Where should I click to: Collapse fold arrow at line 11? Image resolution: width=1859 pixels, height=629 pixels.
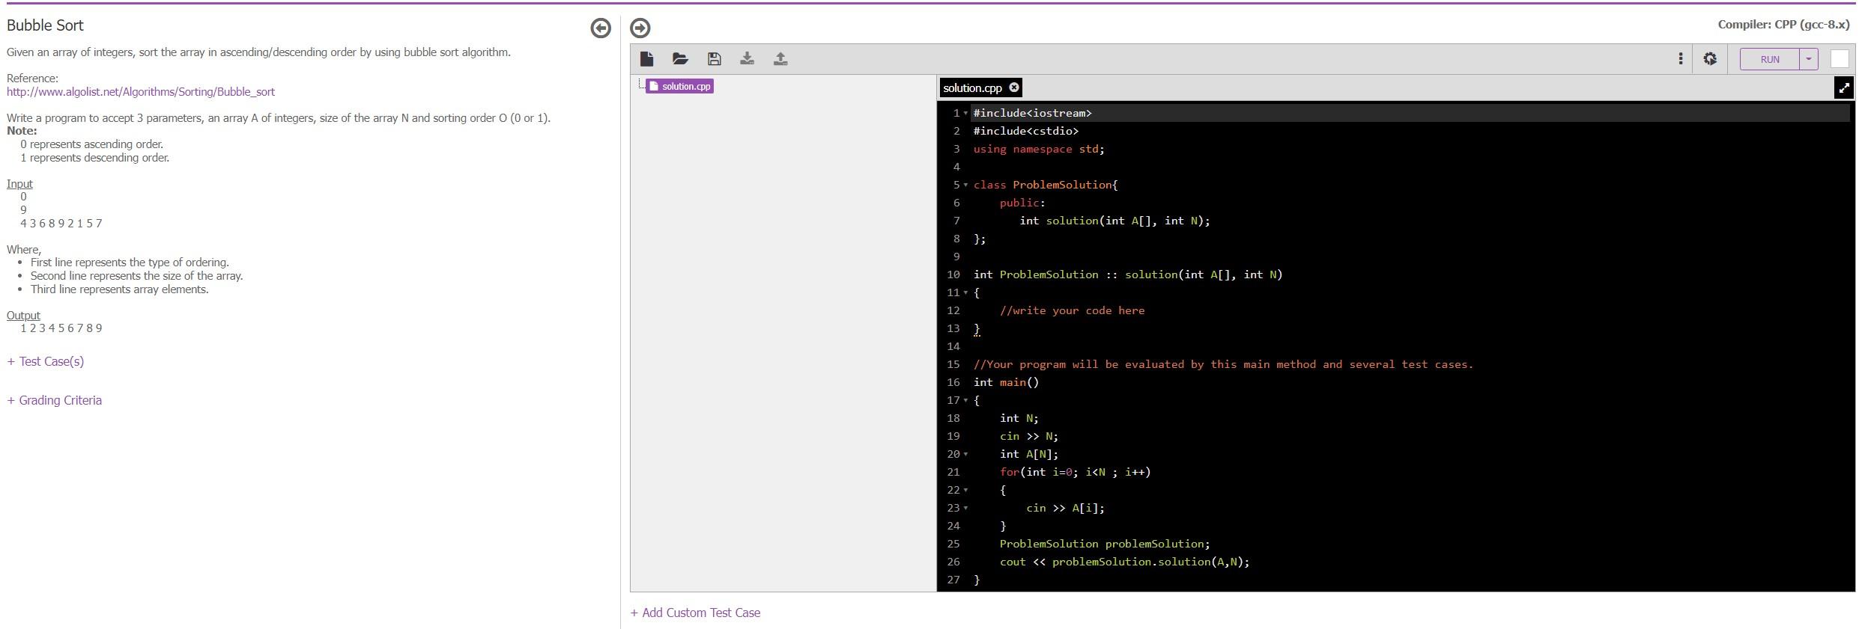[965, 292]
